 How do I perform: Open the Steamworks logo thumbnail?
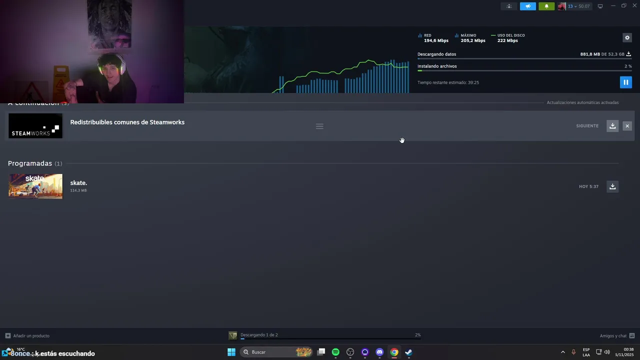35,126
